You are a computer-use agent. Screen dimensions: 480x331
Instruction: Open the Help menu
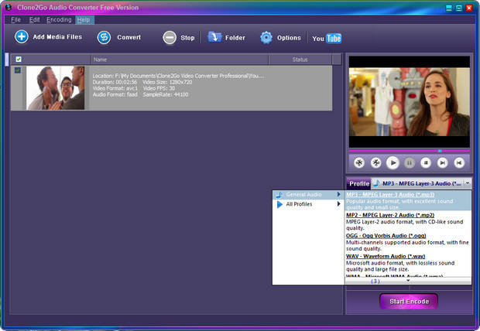[84, 20]
